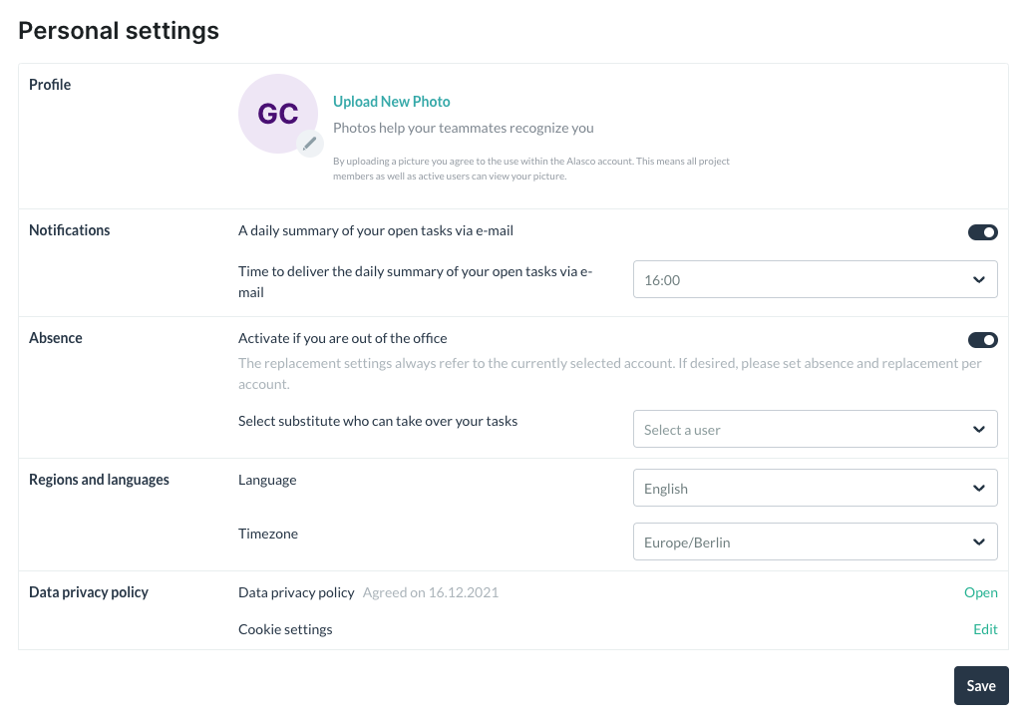
Task: Click the Notifications section label
Action: point(70,230)
